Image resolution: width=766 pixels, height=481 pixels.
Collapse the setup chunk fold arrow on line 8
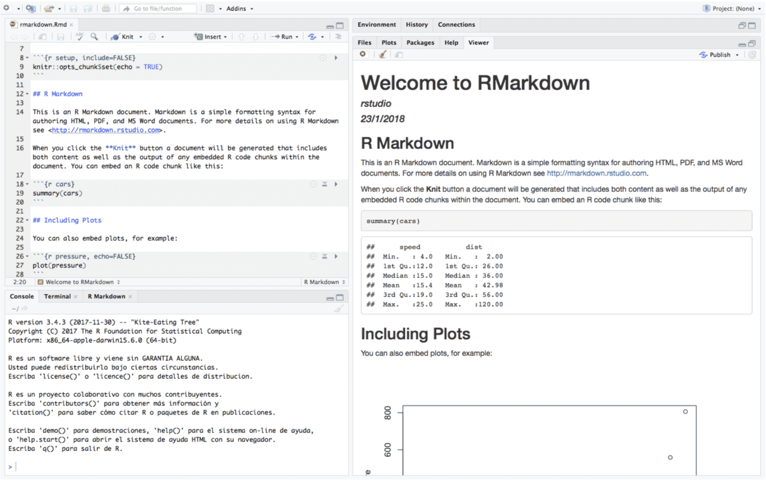(27, 58)
